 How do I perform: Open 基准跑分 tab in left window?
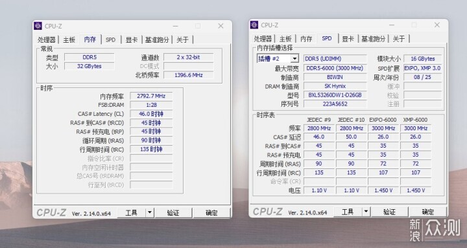tap(157, 39)
